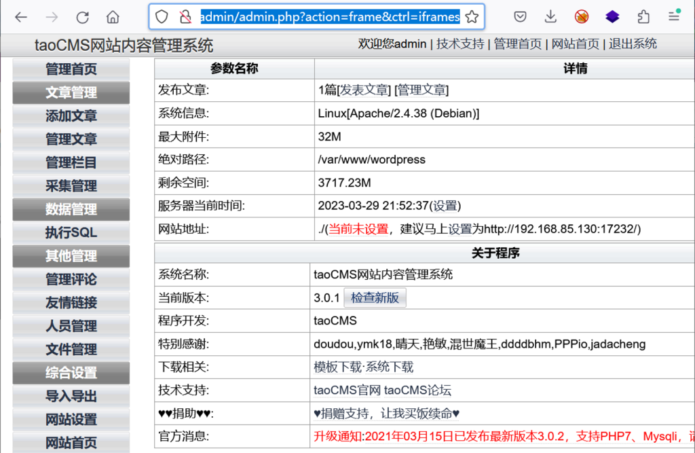The image size is (695, 453).
Task: Open 管理首页 in the sidebar
Action: [x=71, y=69]
